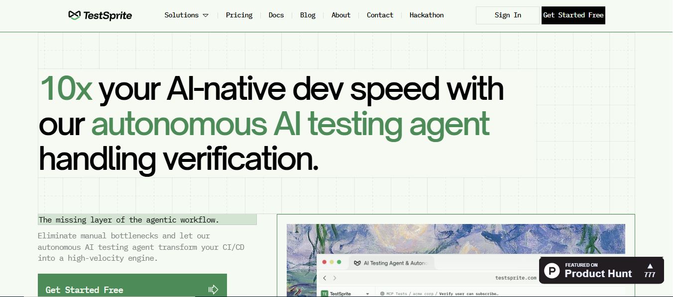
Task: Open the About page
Action: pos(341,15)
